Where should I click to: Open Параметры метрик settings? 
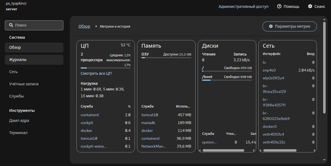click(x=289, y=26)
